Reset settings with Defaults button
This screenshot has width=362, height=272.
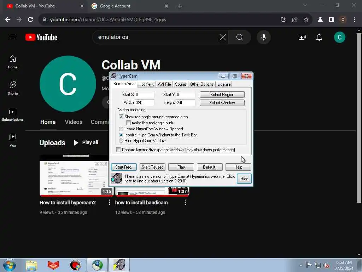tap(210, 167)
